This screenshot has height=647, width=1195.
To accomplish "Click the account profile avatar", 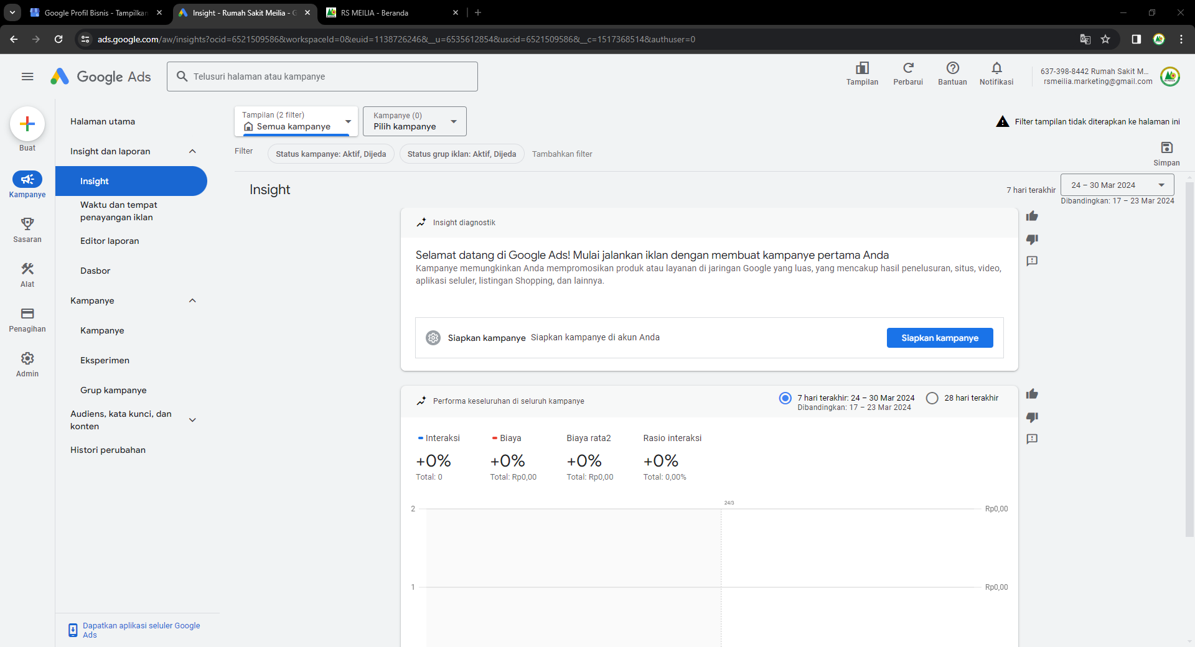I will (x=1170, y=77).
